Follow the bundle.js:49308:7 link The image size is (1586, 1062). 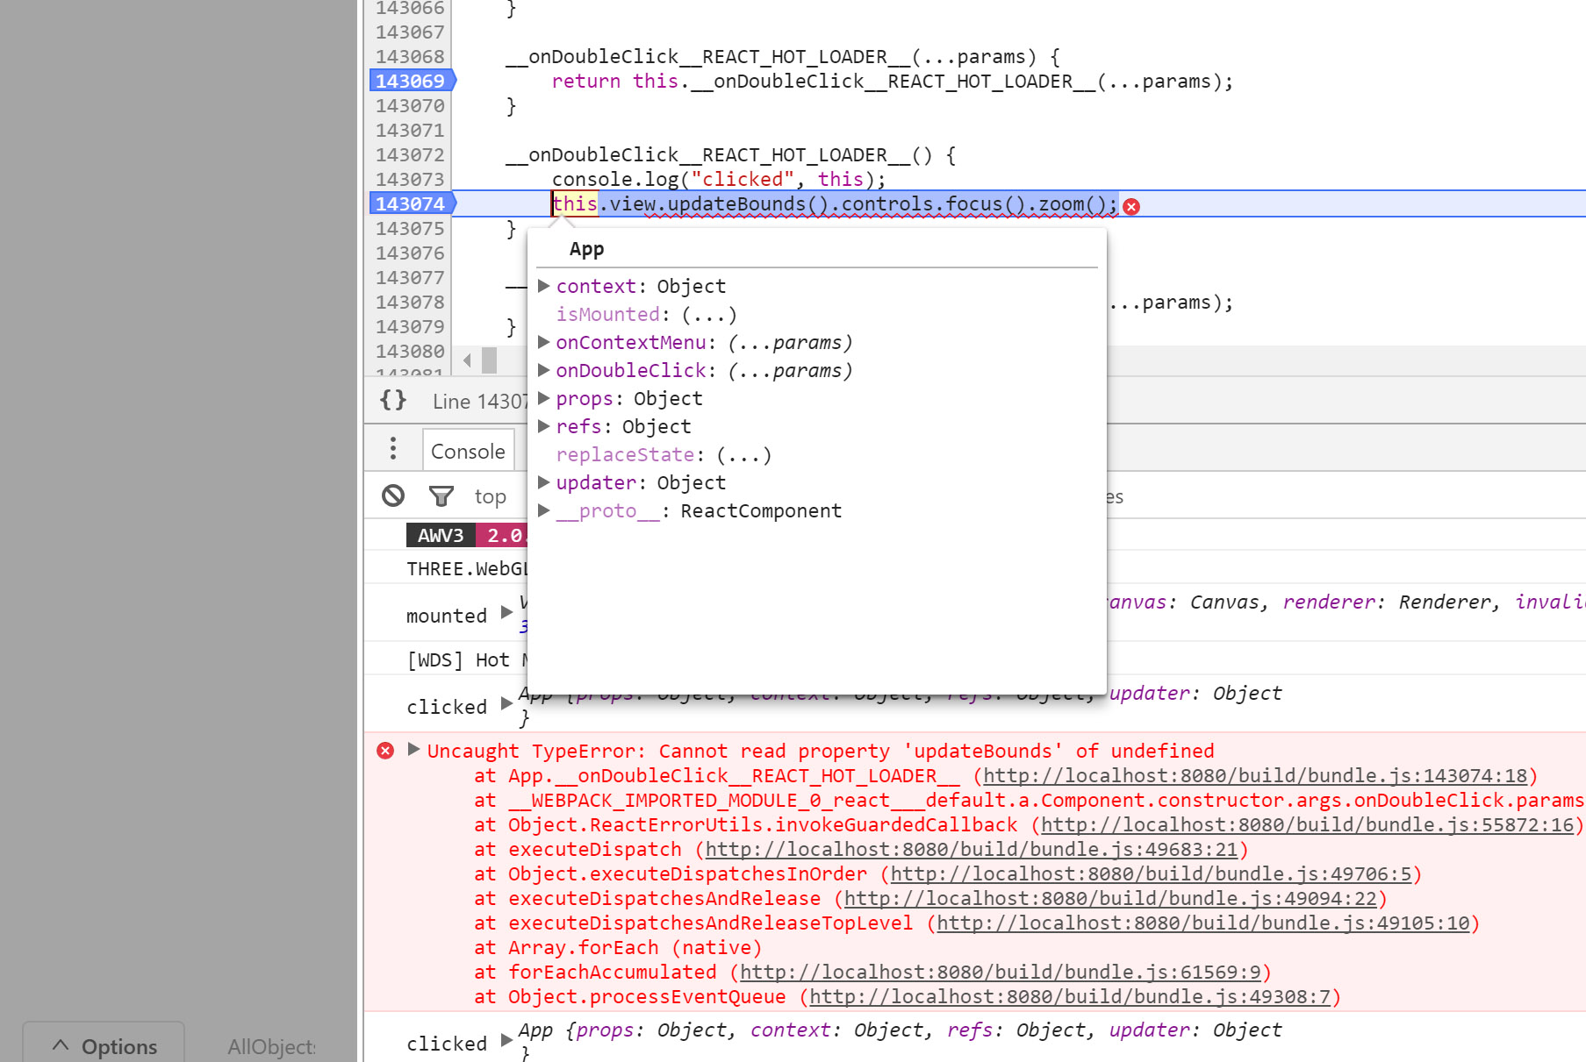(1070, 997)
